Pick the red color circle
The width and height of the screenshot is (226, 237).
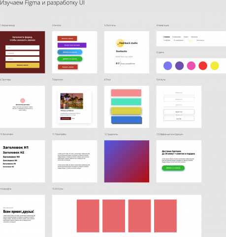[x=203, y=66]
